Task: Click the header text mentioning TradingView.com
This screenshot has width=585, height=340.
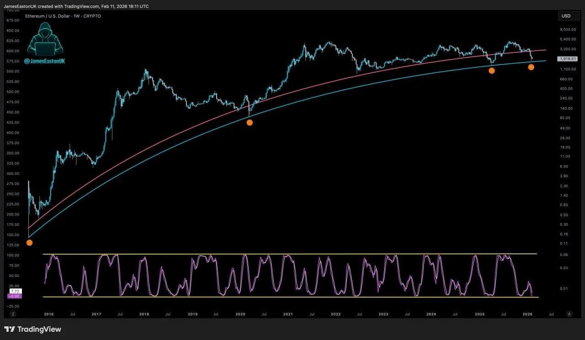Action: tap(76, 6)
